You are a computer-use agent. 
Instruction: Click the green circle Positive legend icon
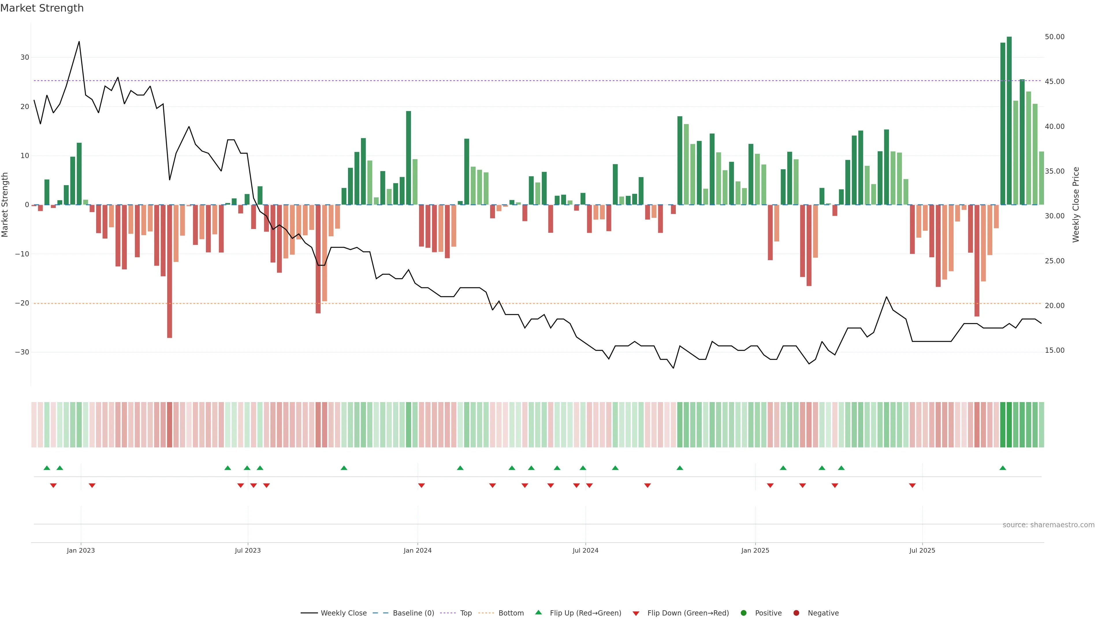point(743,613)
